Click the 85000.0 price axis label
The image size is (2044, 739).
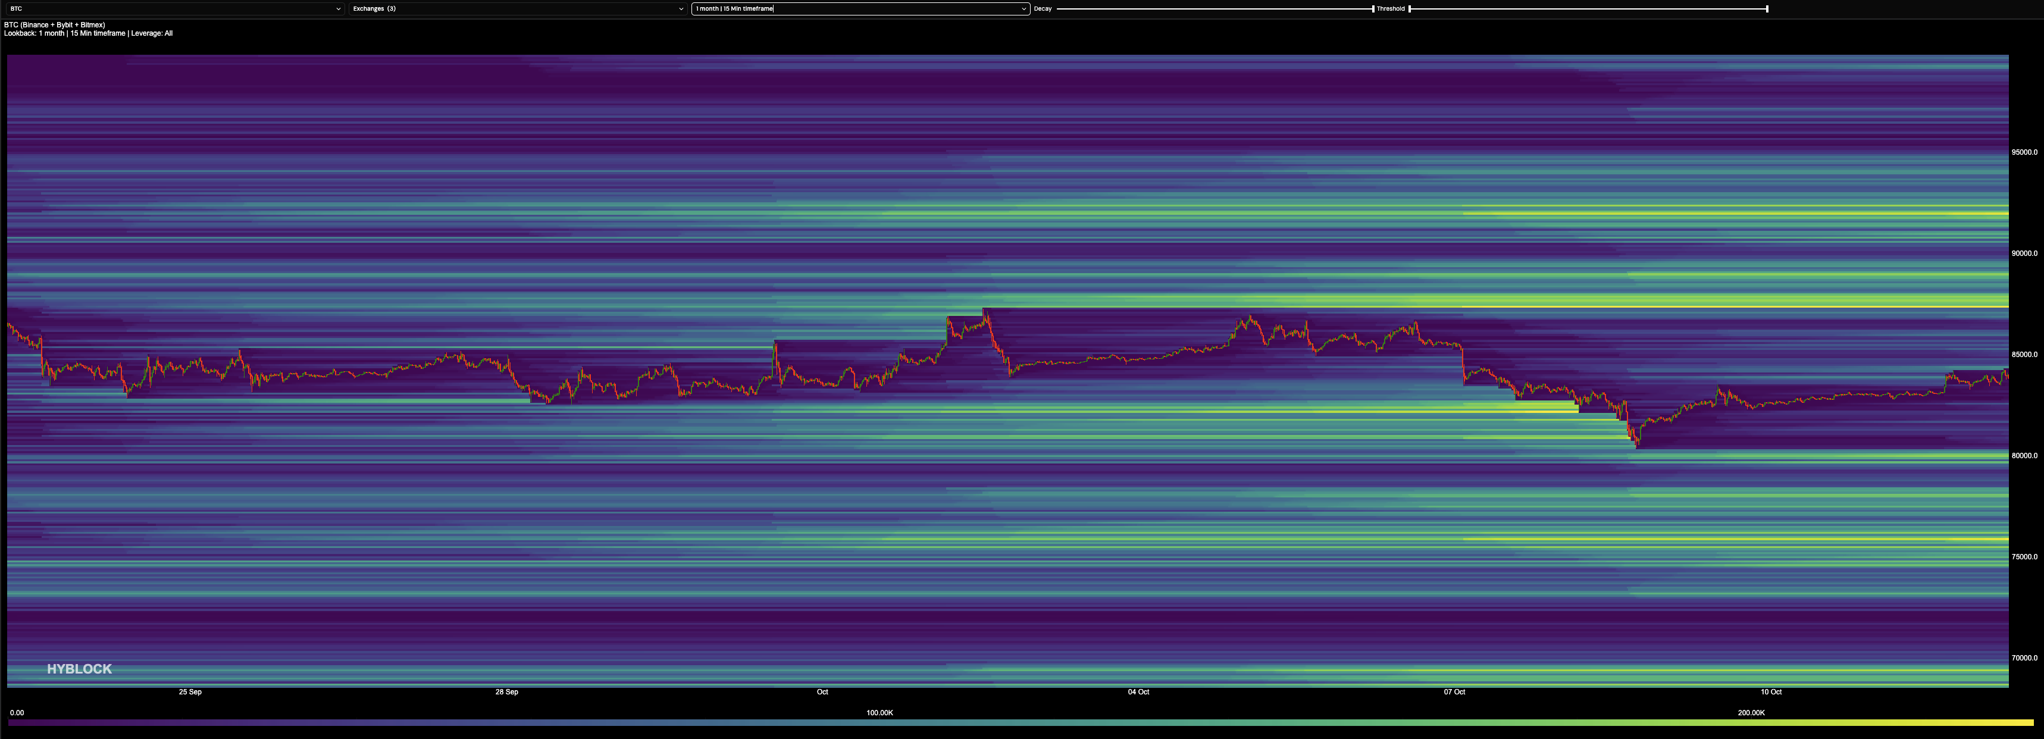click(2024, 355)
